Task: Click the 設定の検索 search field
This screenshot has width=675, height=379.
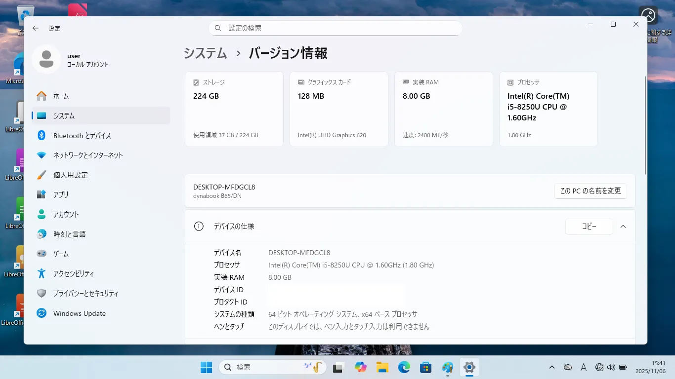Action: pyautogui.click(x=335, y=28)
